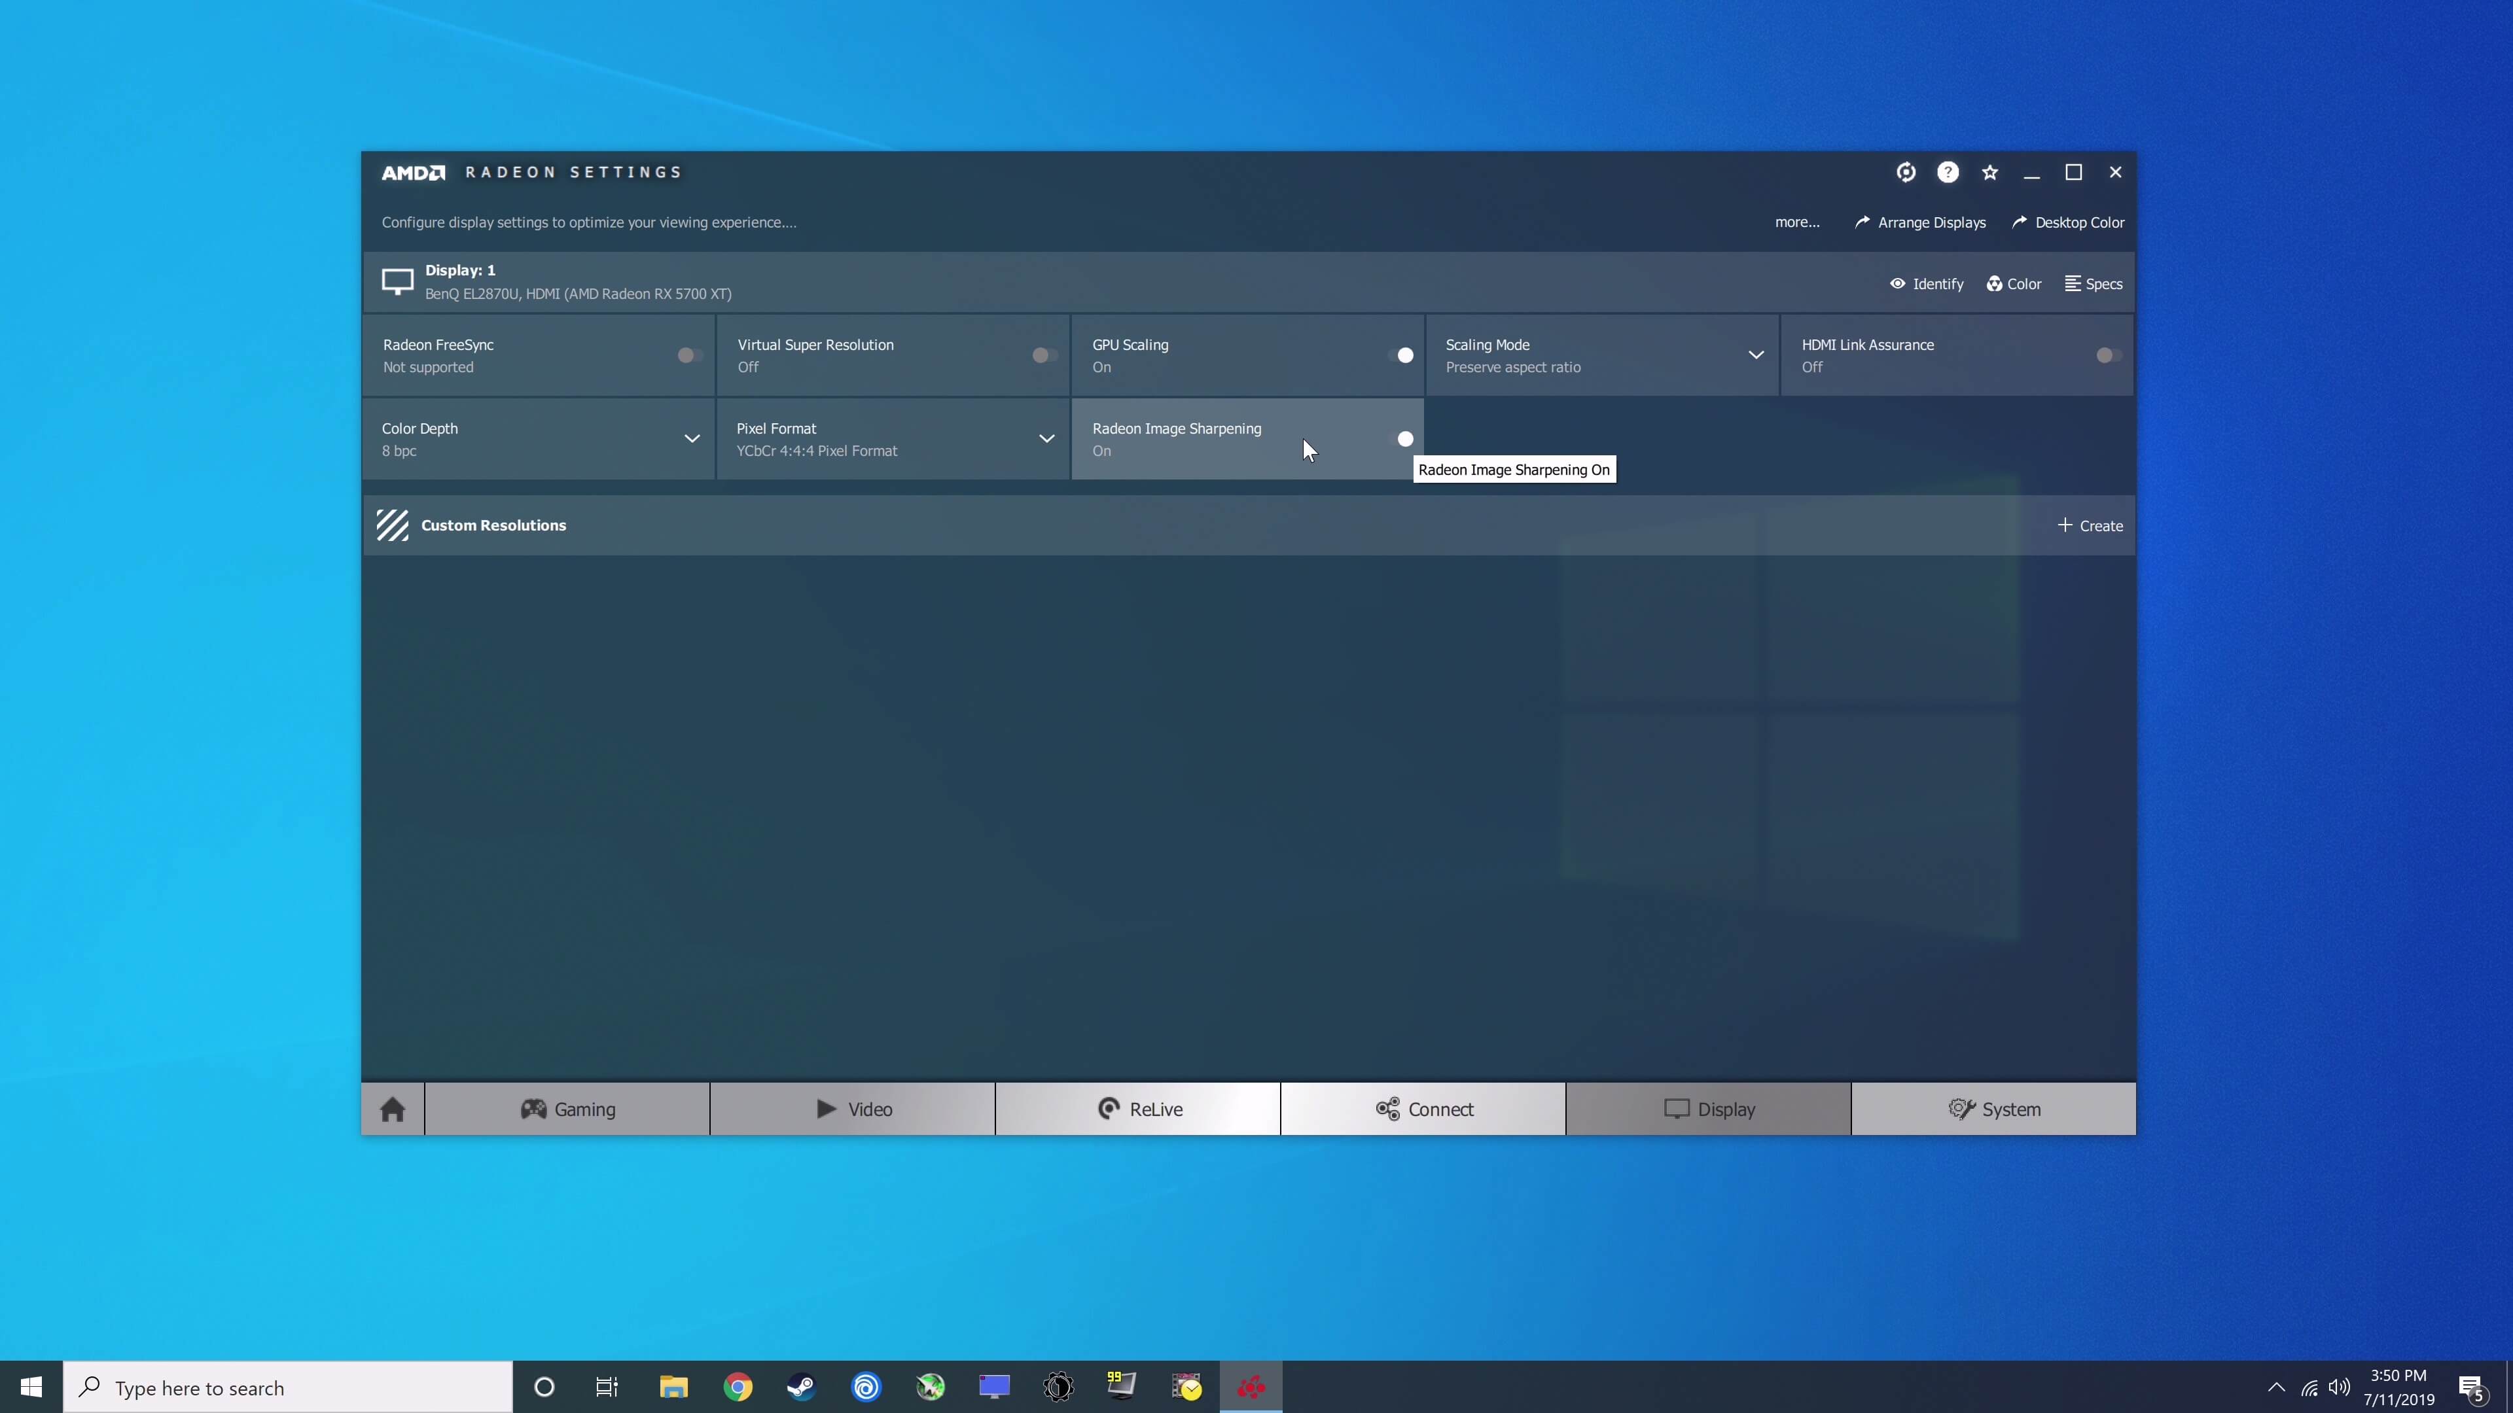This screenshot has width=2513, height=1413.
Task: Create a new custom resolution
Action: (2090, 525)
